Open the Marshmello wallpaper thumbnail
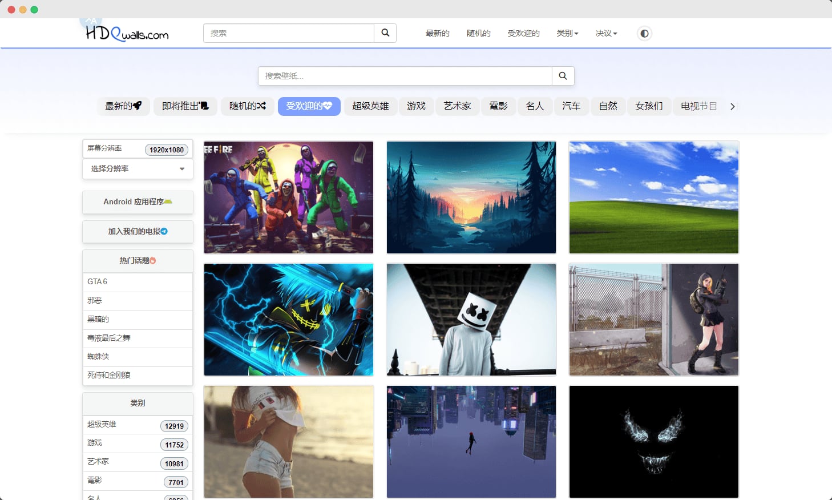 (x=471, y=320)
